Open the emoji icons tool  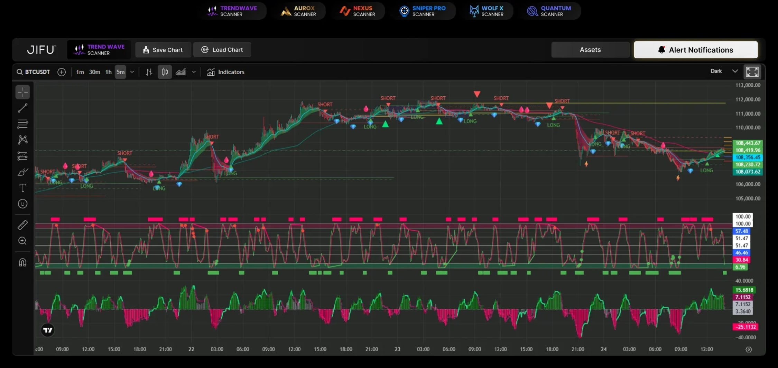pyautogui.click(x=23, y=204)
